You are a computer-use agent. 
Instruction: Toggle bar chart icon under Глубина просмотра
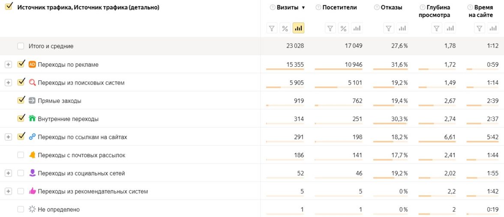click(450, 28)
